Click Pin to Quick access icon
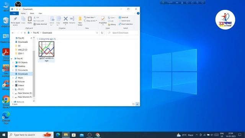Image resolution: width=245 pixels, height=138 pixels. (15, 21)
